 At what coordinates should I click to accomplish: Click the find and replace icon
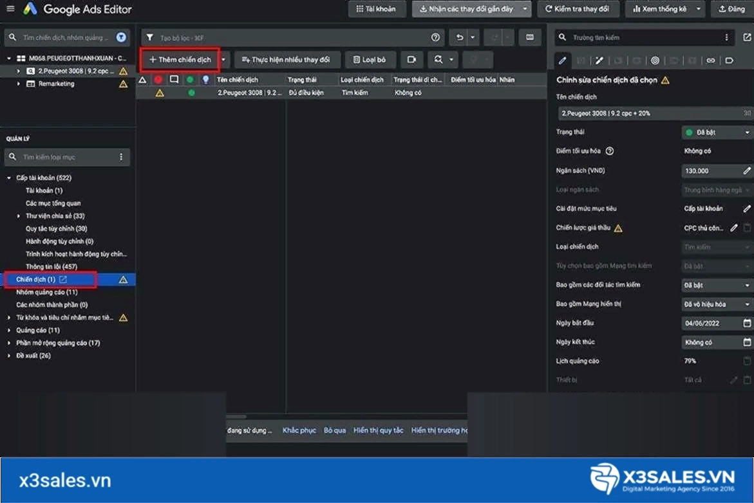438,60
